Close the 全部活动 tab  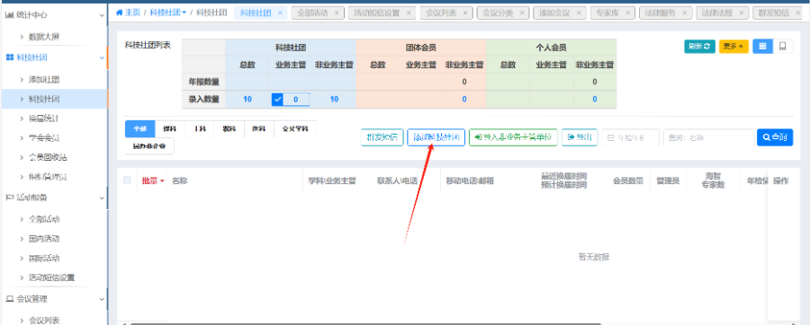(337, 13)
